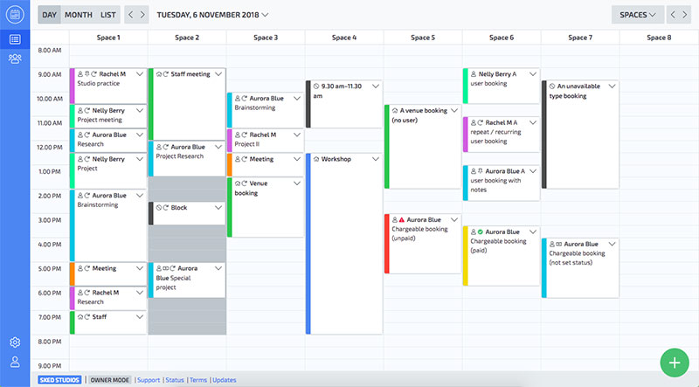Click the green add booking plus button
The width and height of the screenshot is (699, 387).
pos(675,363)
